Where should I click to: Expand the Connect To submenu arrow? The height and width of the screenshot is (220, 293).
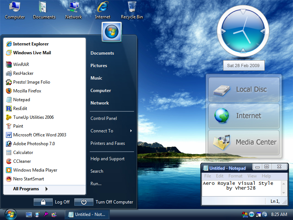[x=131, y=131]
